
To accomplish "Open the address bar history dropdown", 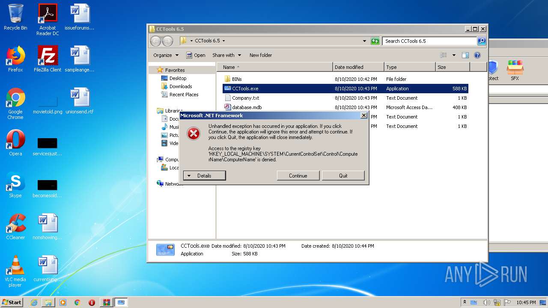I will (364, 41).
